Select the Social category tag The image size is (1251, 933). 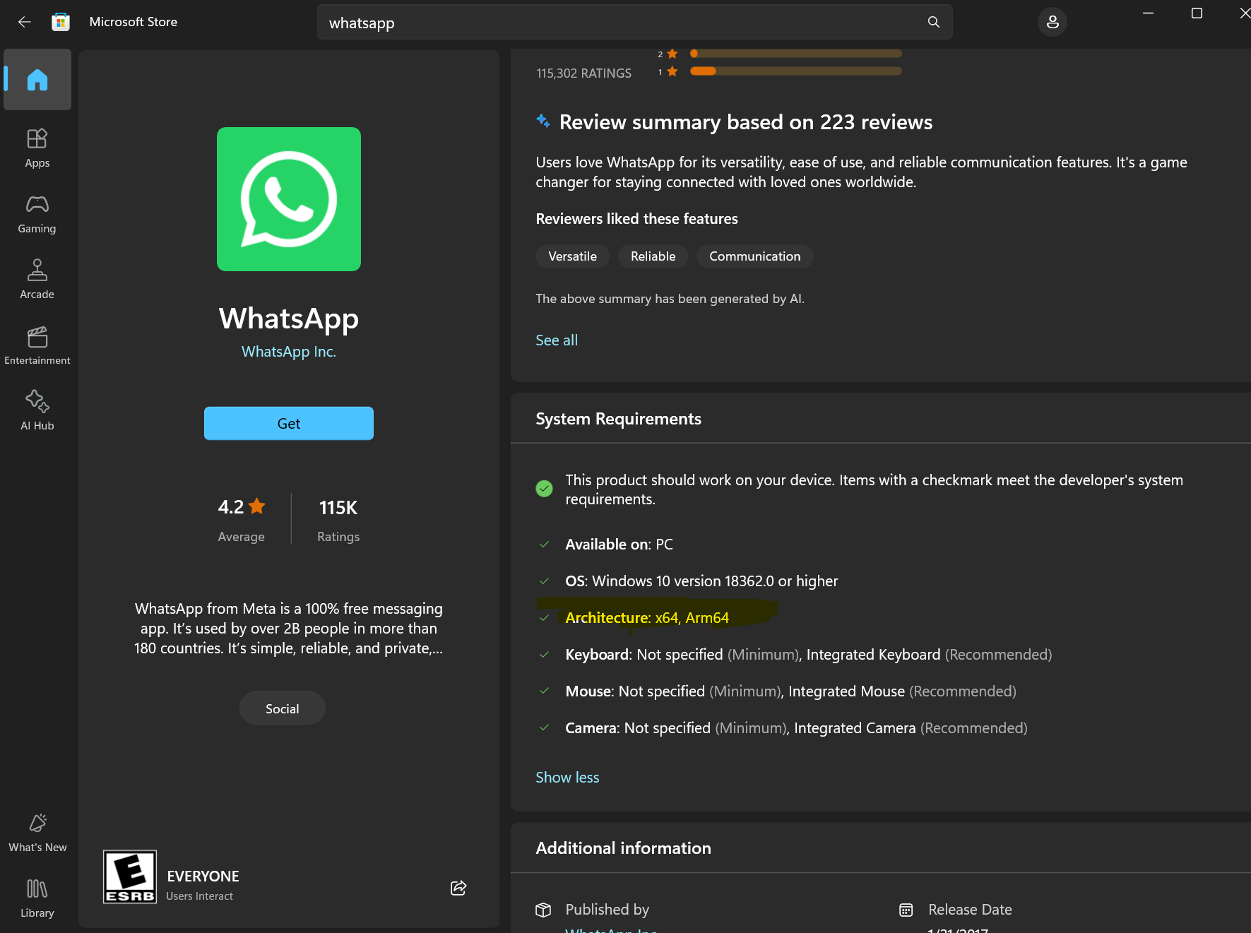[x=282, y=708]
